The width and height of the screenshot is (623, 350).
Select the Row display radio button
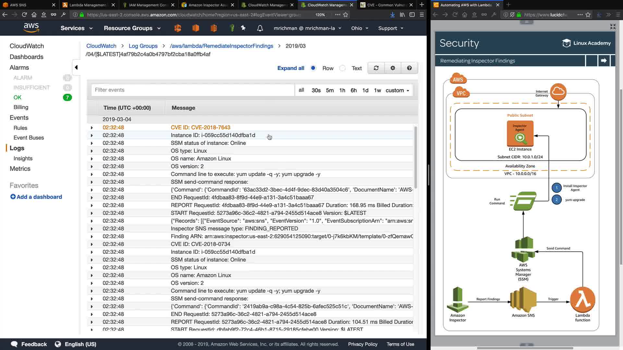313,68
